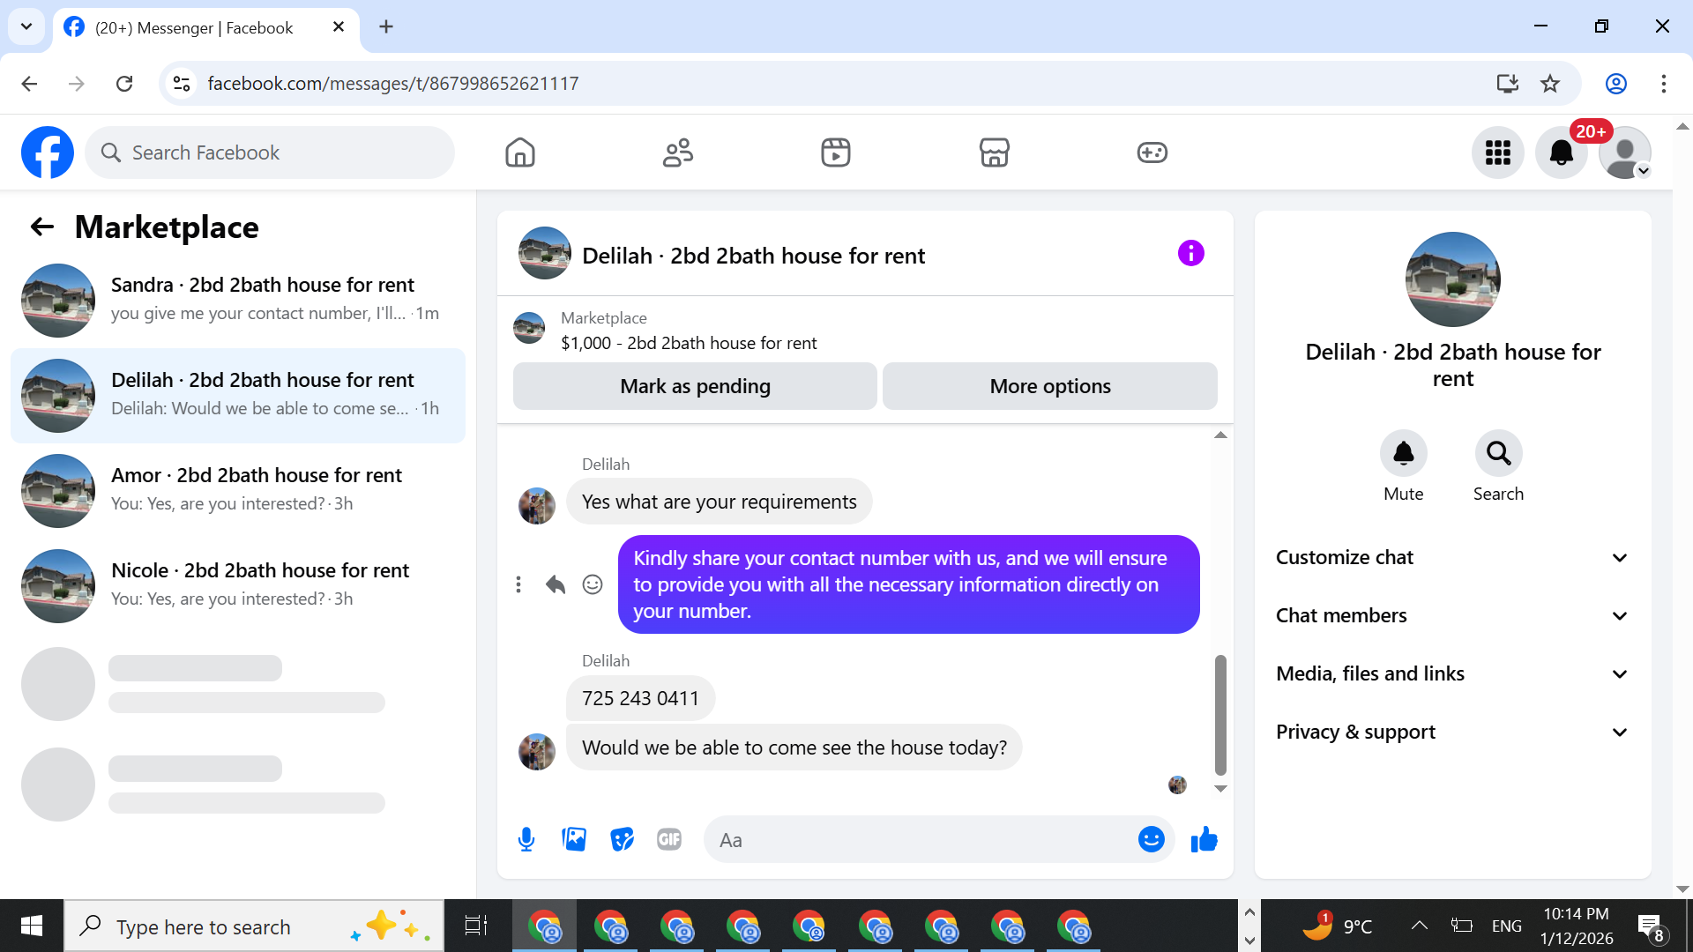The image size is (1693, 952).
Task: Click the voice clip microphone icon
Action: [x=526, y=839]
